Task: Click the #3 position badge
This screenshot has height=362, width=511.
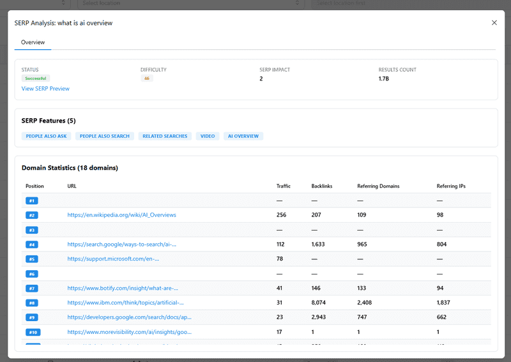Action: 32,230
